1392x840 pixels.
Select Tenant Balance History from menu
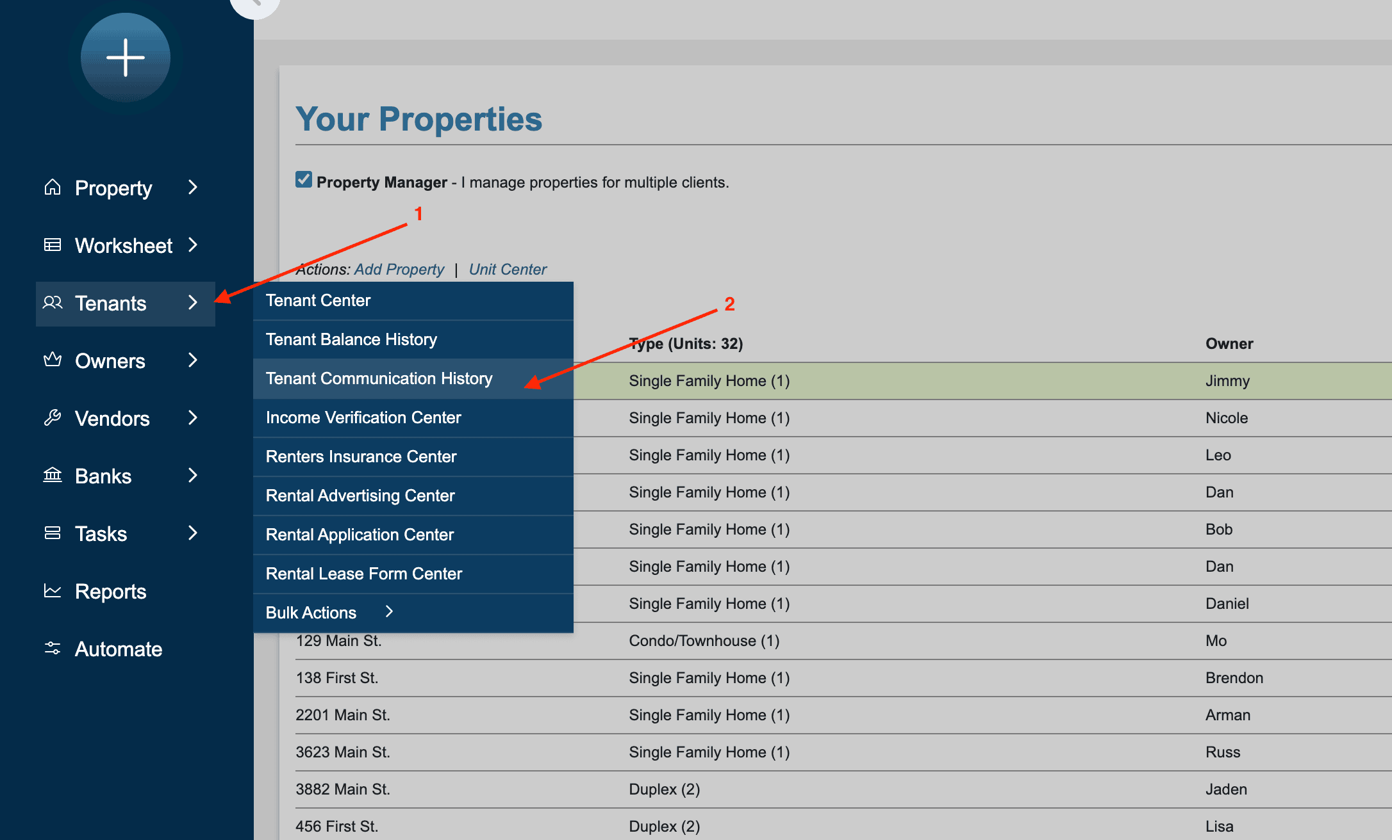pyautogui.click(x=351, y=339)
